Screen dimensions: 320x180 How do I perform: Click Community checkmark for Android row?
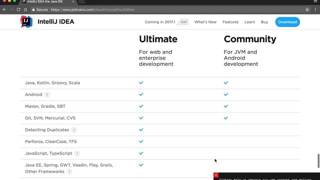(x=225, y=94)
